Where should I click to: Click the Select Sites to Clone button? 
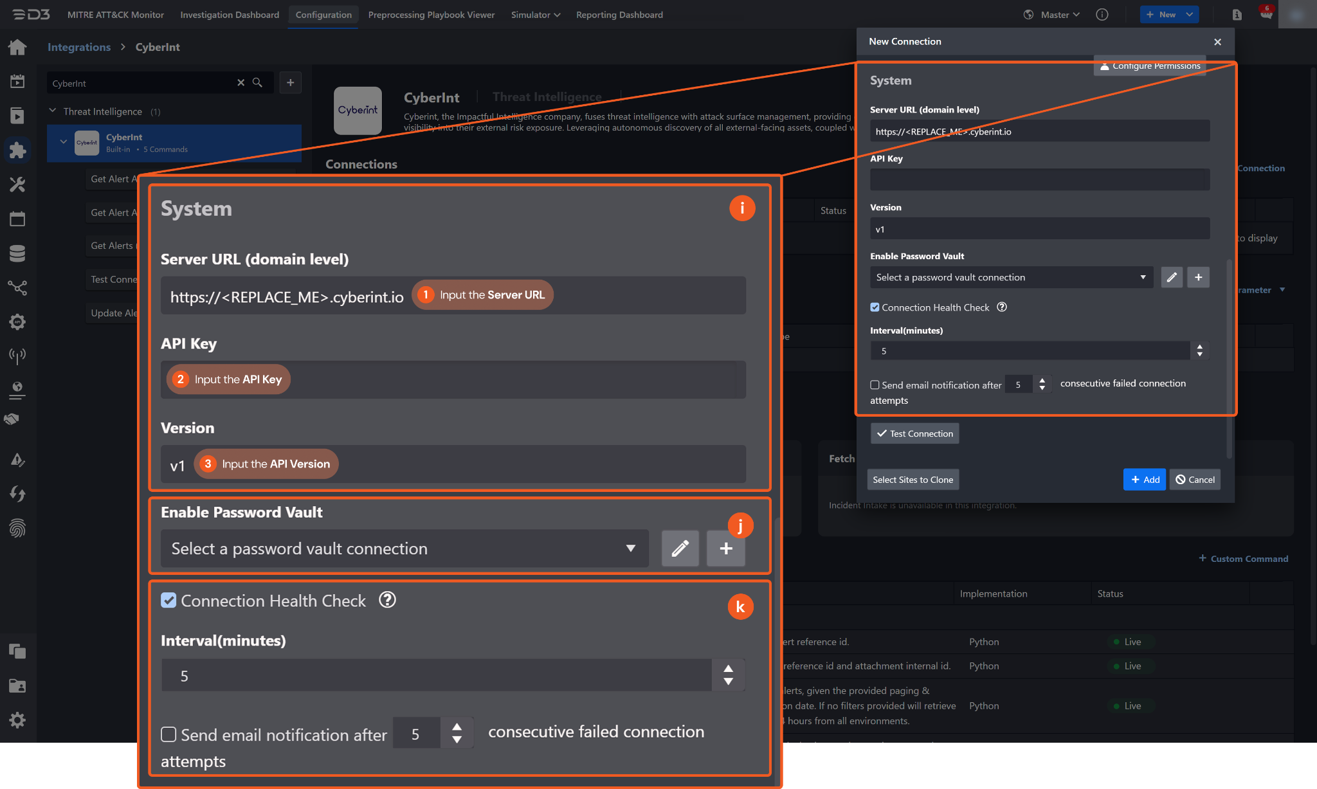pos(913,480)
